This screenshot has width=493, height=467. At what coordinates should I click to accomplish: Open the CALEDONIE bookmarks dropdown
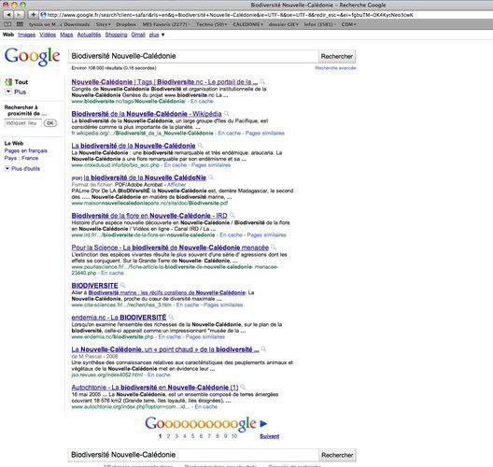[247, 24]
